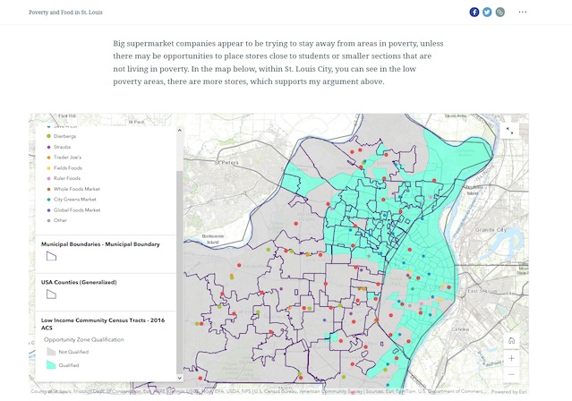Image resolution: width=572 pixels, height=401 pixels.
Task: Click the Trader Joe's orange legend dot
Action: [x=48, y=158]
